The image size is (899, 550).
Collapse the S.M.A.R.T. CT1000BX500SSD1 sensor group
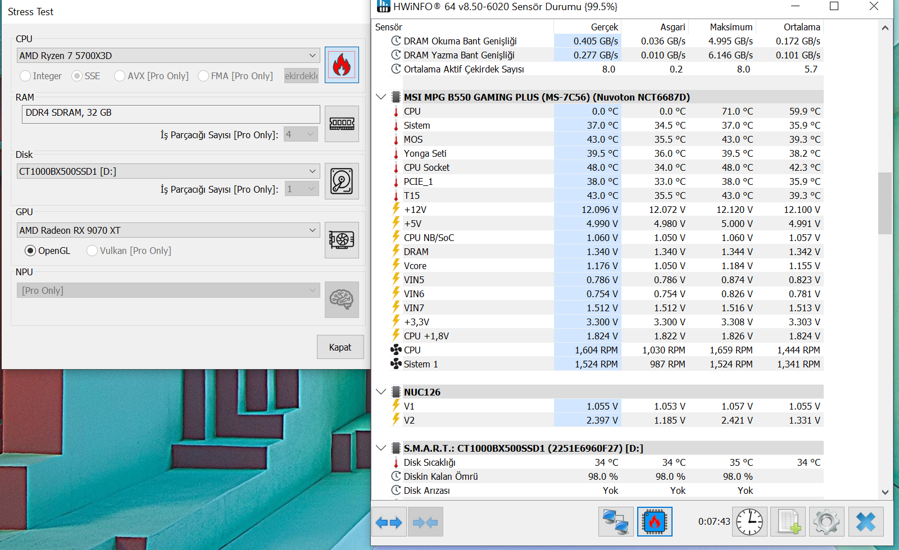tap(381, 448)
